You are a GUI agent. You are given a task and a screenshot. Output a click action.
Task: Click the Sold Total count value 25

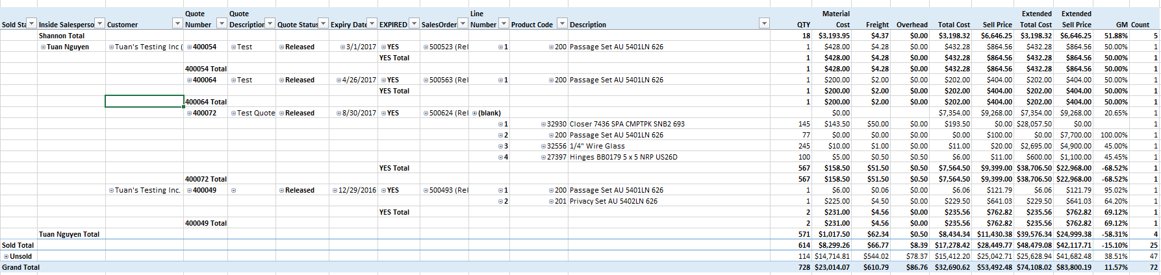[x=1154, y=245]
